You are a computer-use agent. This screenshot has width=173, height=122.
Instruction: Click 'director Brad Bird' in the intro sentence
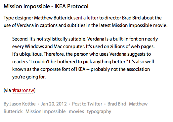click(x=123, y=18)
